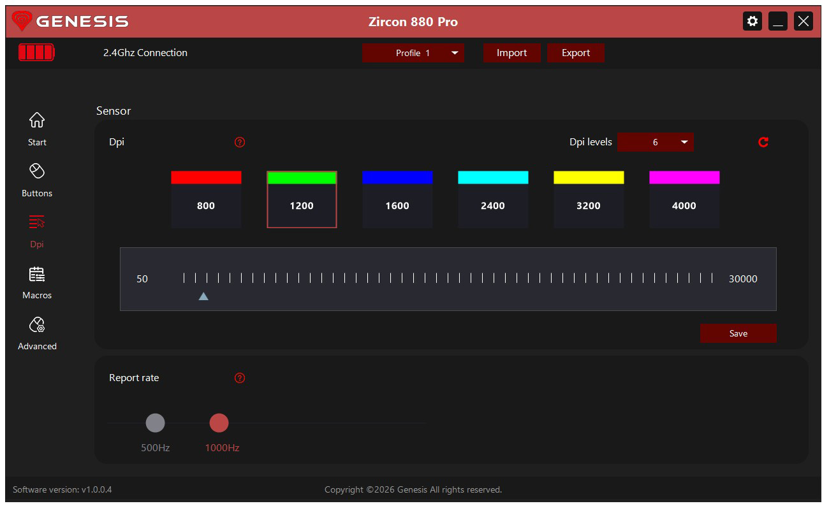Select the 1200 Dpi level

(x=302, y=206)
